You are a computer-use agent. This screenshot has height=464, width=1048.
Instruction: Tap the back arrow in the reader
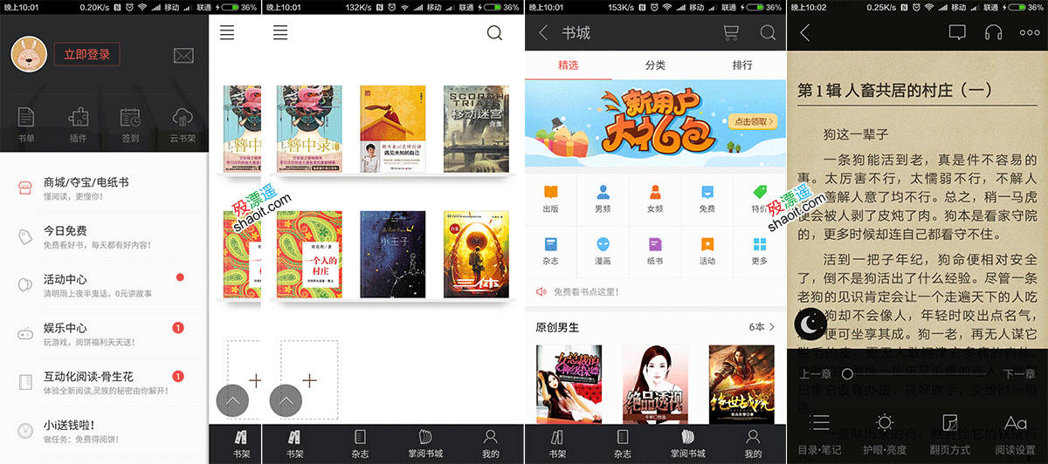click(805, 33)
